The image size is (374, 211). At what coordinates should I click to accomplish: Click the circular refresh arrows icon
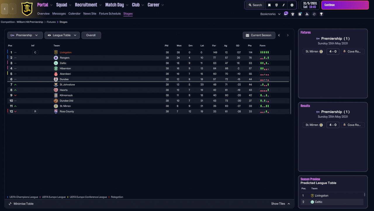pyautogui.click(x=314, y=14)
